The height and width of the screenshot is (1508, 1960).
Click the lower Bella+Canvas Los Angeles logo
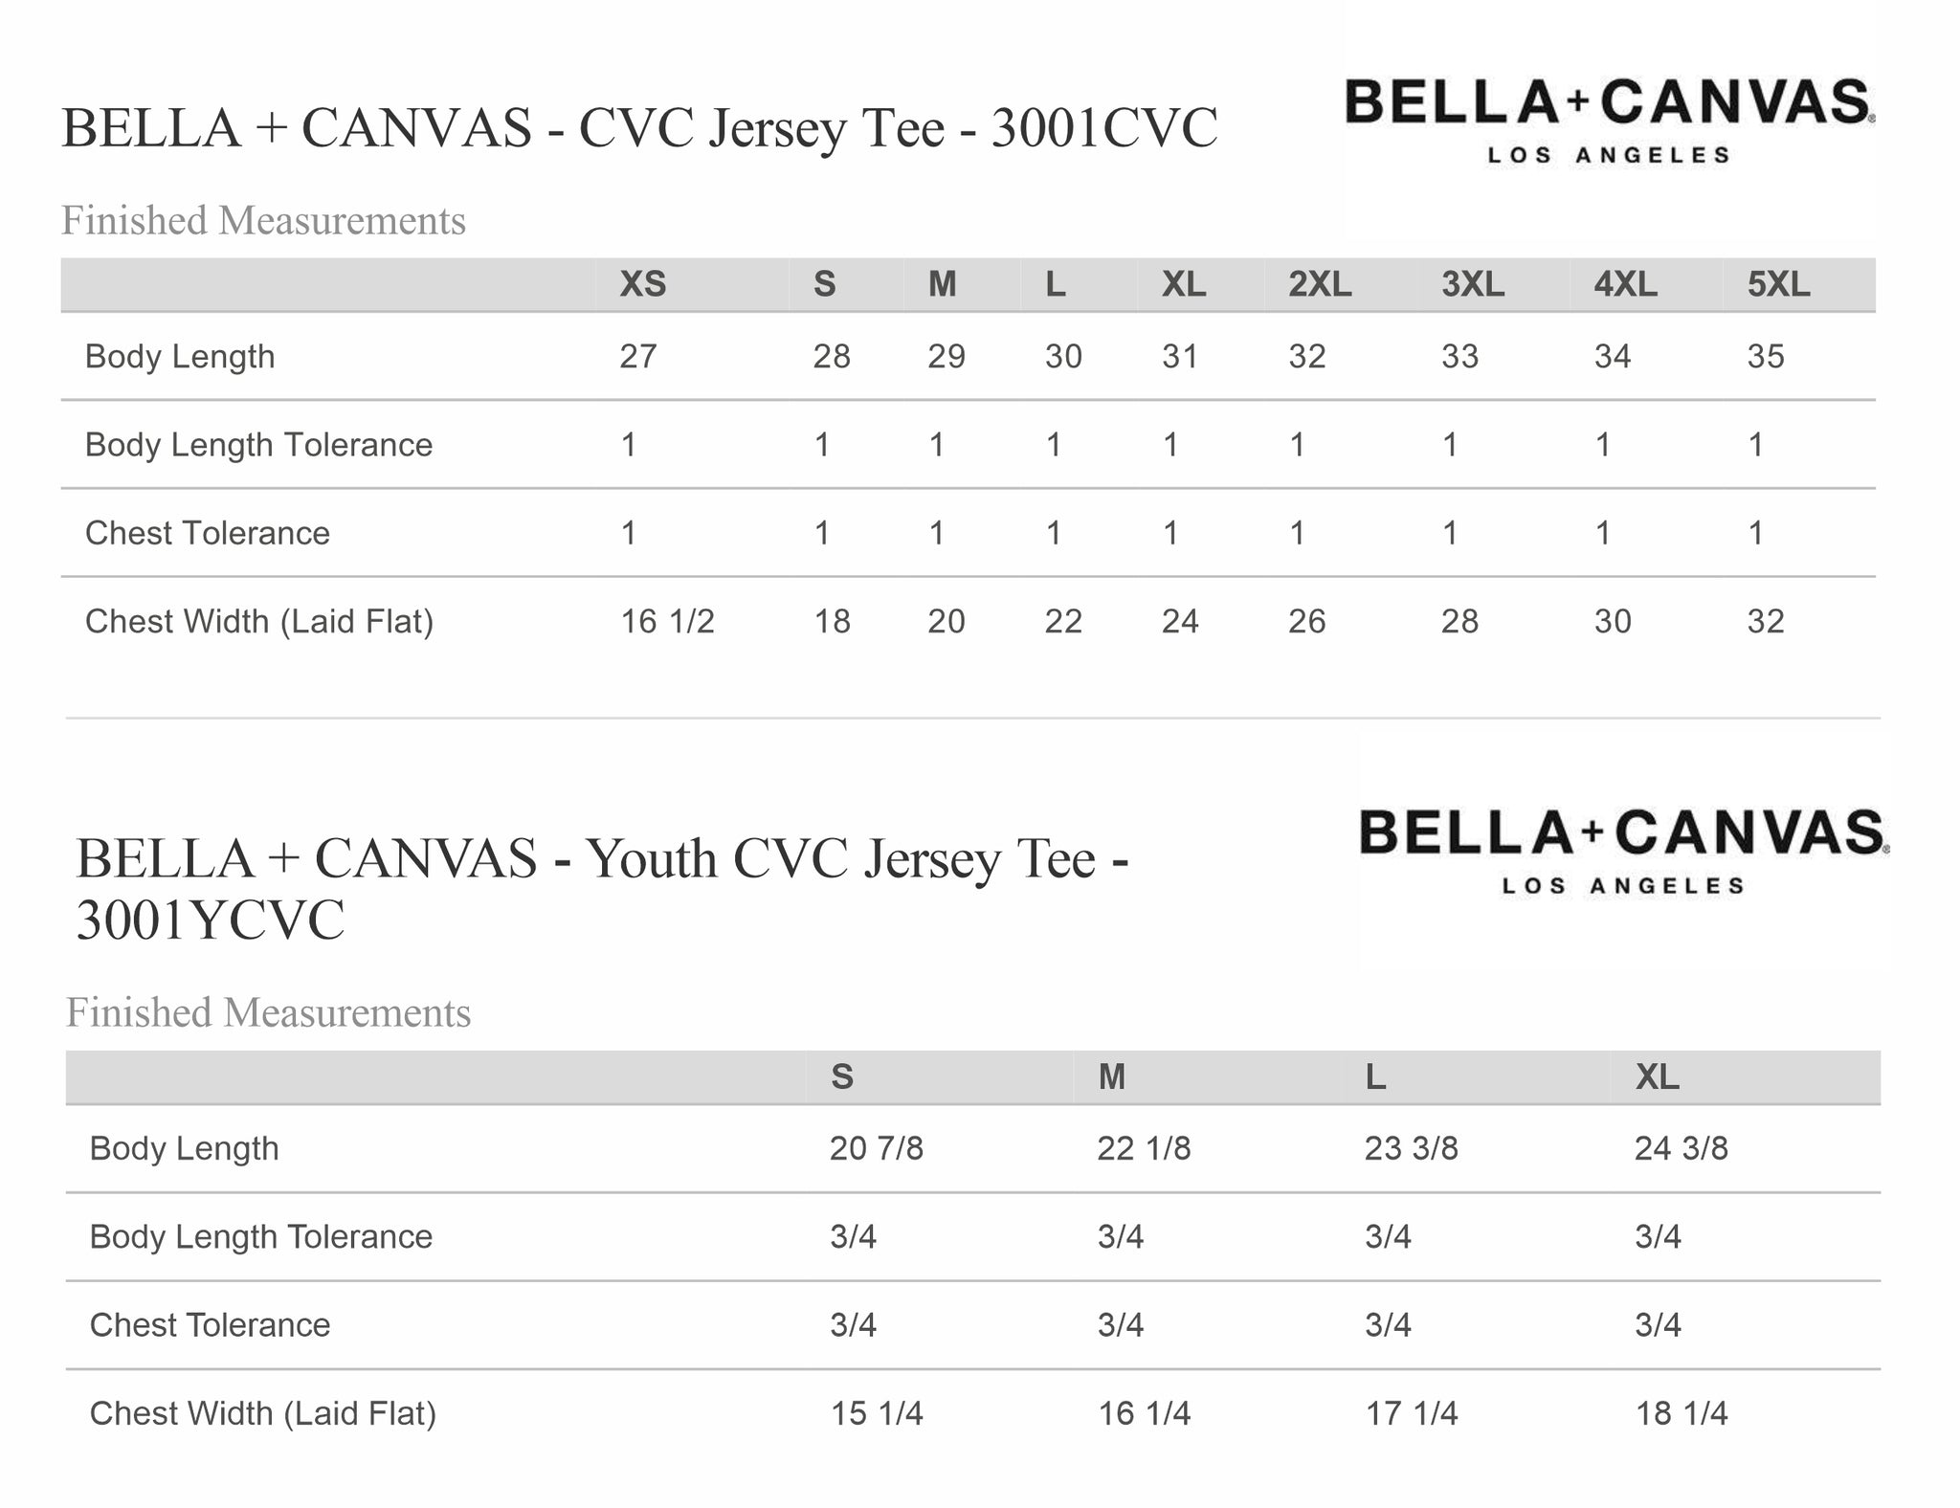(x=1624, y=852)
